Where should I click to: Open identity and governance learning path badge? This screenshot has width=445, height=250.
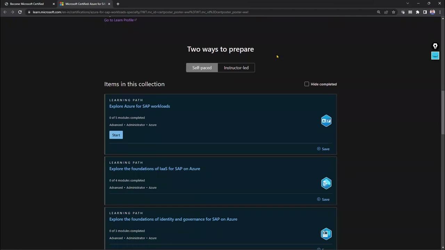tap(326, 234)
